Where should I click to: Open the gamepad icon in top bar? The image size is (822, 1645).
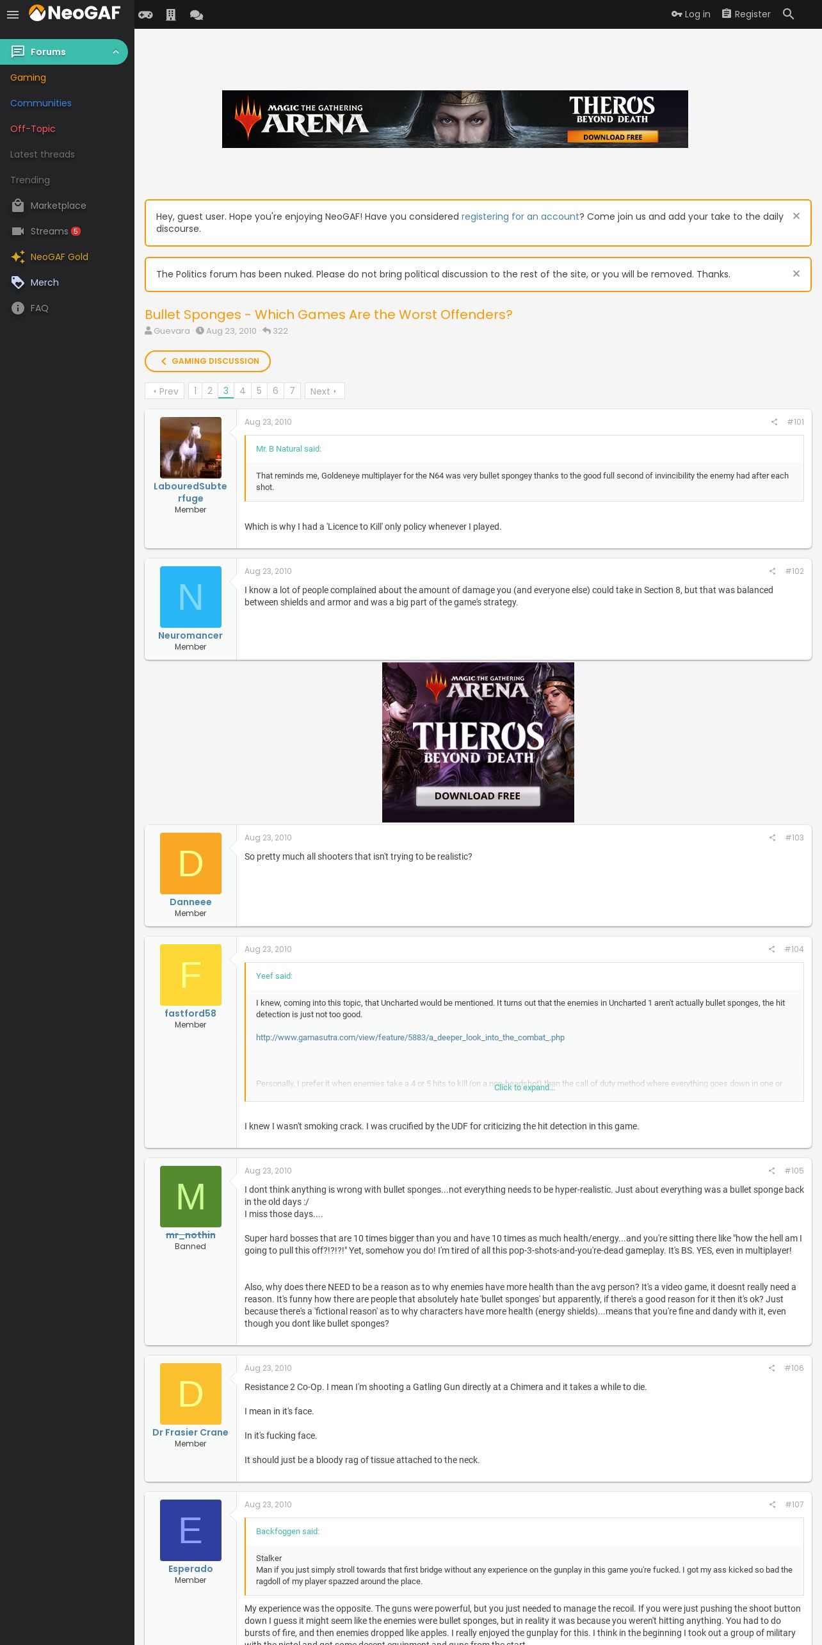(x=145, y=15)
